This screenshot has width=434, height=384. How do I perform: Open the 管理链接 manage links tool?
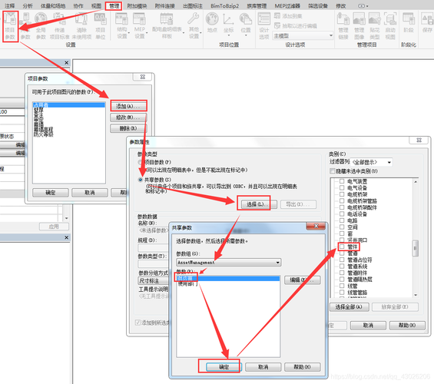coord(343,26)
